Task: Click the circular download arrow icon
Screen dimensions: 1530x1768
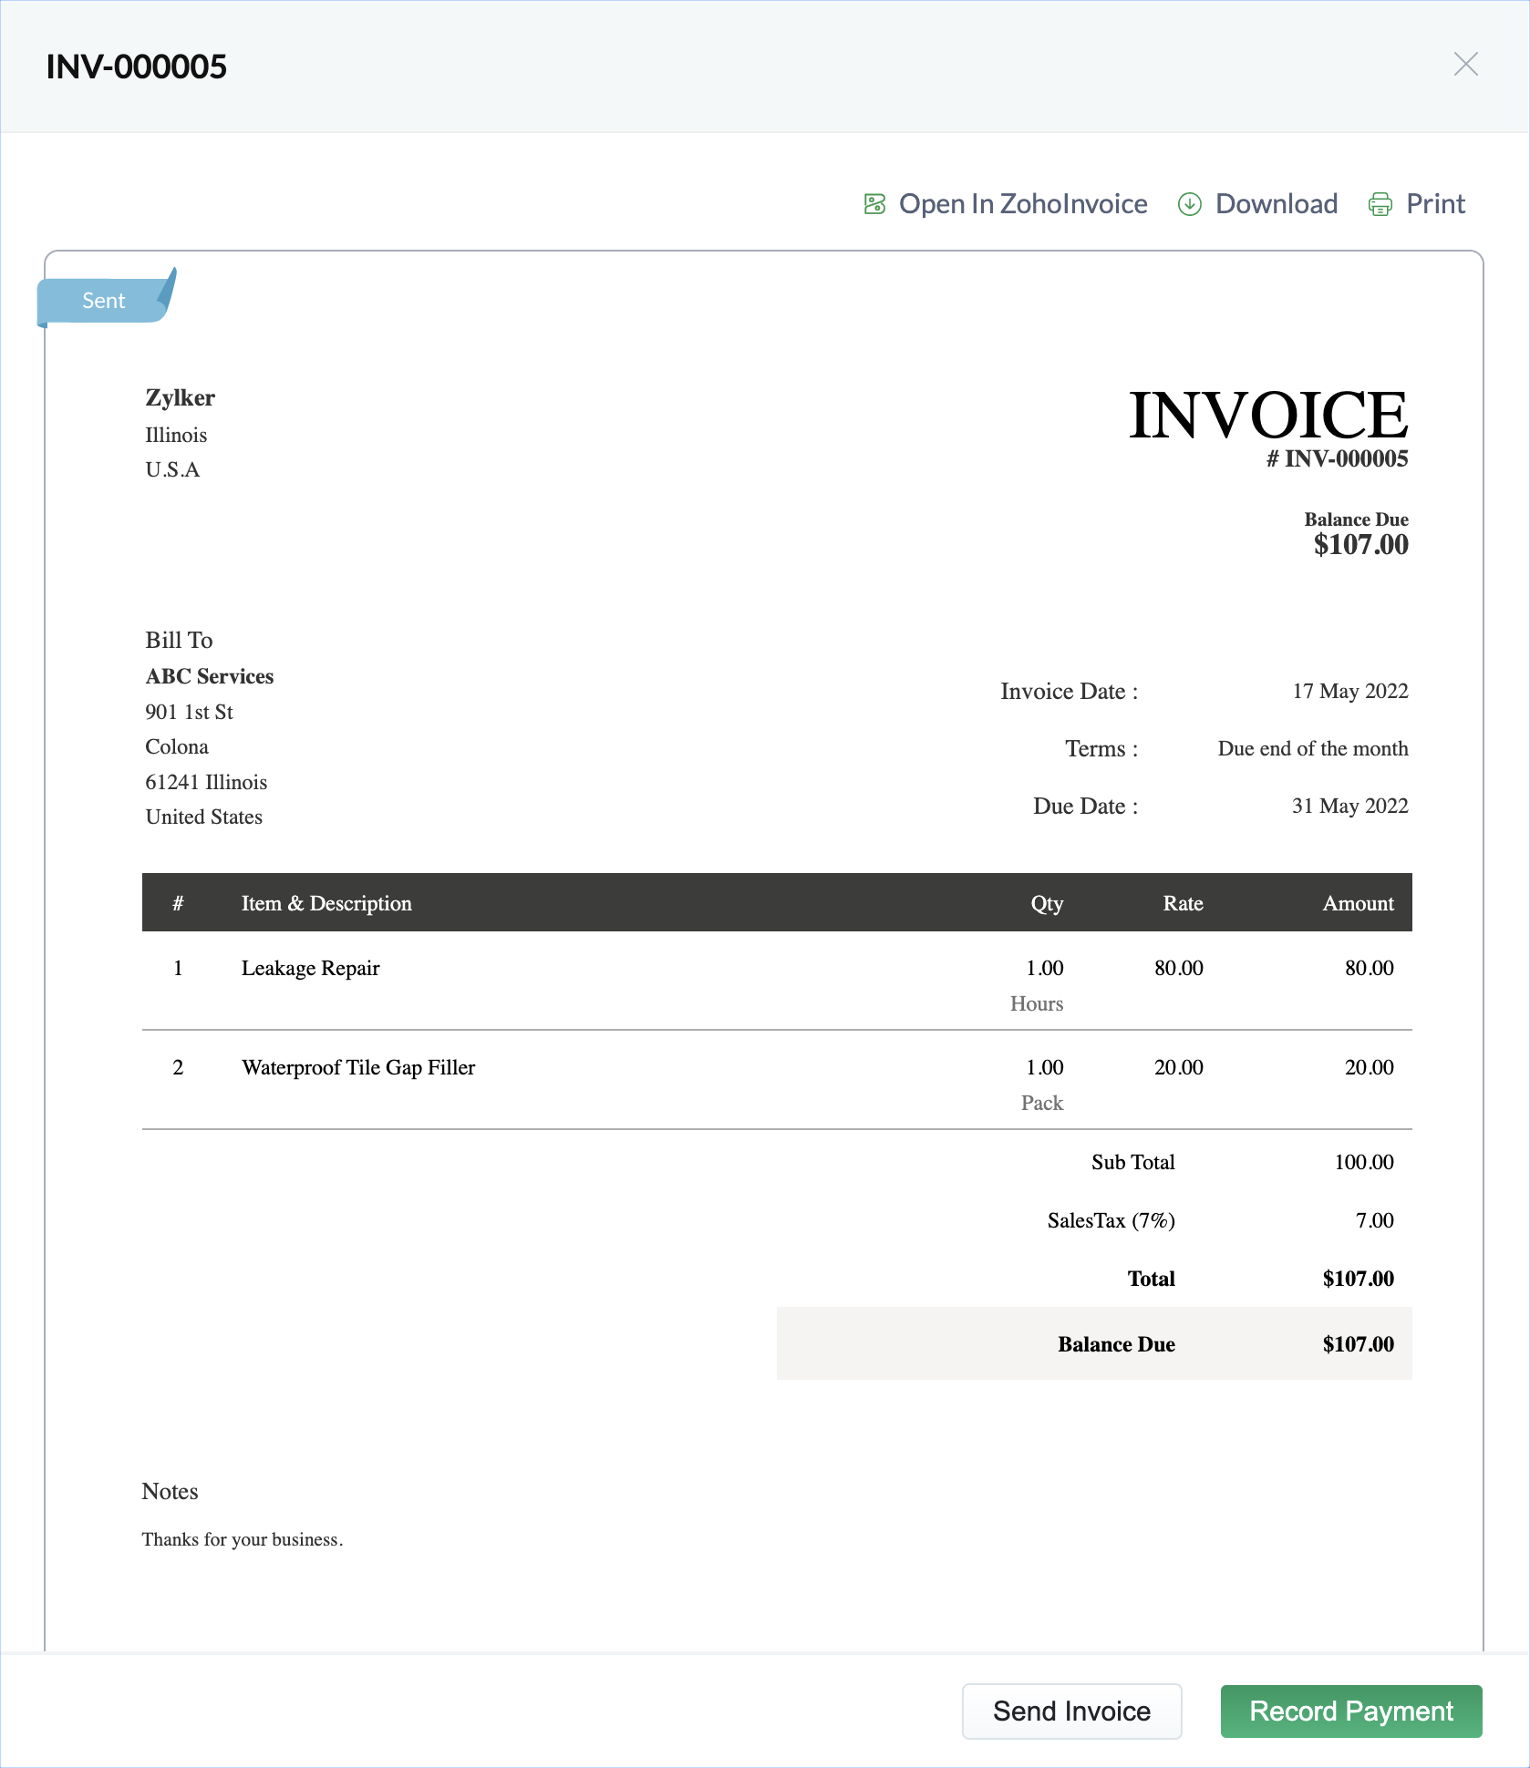Action: [x=1189, y=204]
